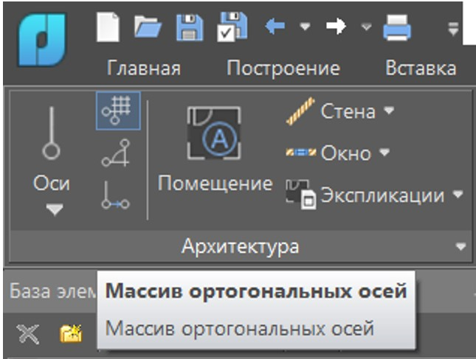This screenshot has width=476, height=359.
Task: Select the angular axis tool icon
Action: pos(116,153)
